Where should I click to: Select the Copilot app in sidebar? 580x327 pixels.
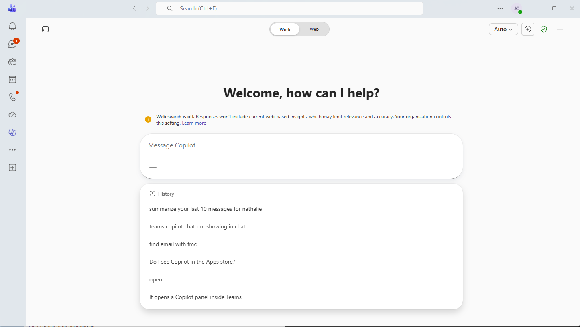[x=12, y=132]
